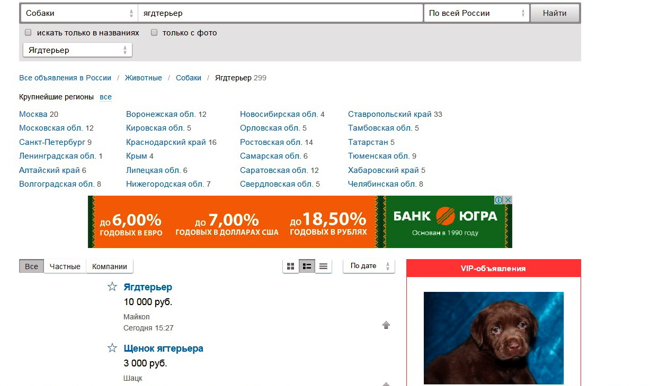Screen dimensions: 650x386
Task: Expand the По всей России region dropdown
Action: [x=476, y=13]
